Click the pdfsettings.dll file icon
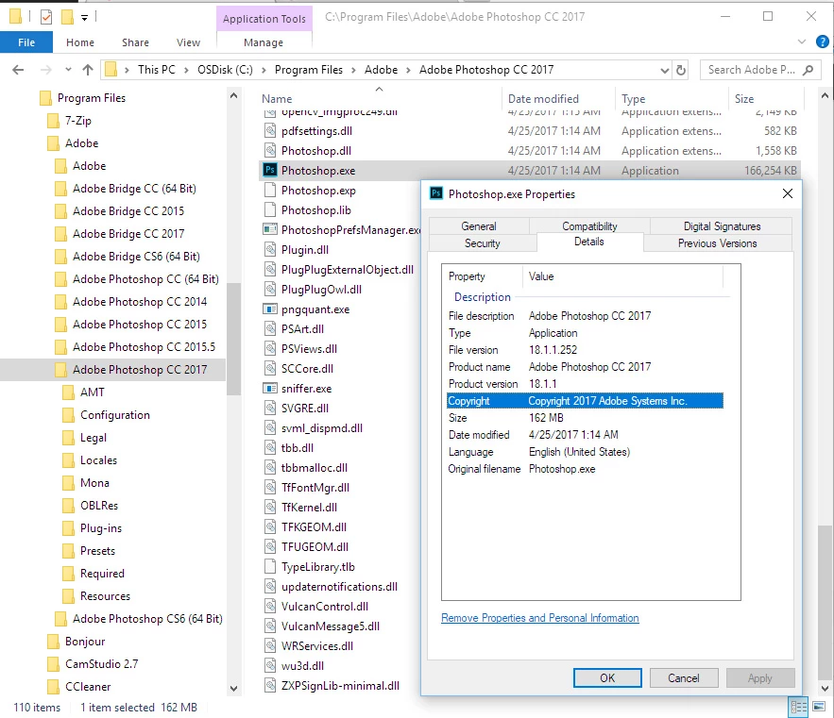The width and height of the screenshot is (834, 718). [270, 131]
